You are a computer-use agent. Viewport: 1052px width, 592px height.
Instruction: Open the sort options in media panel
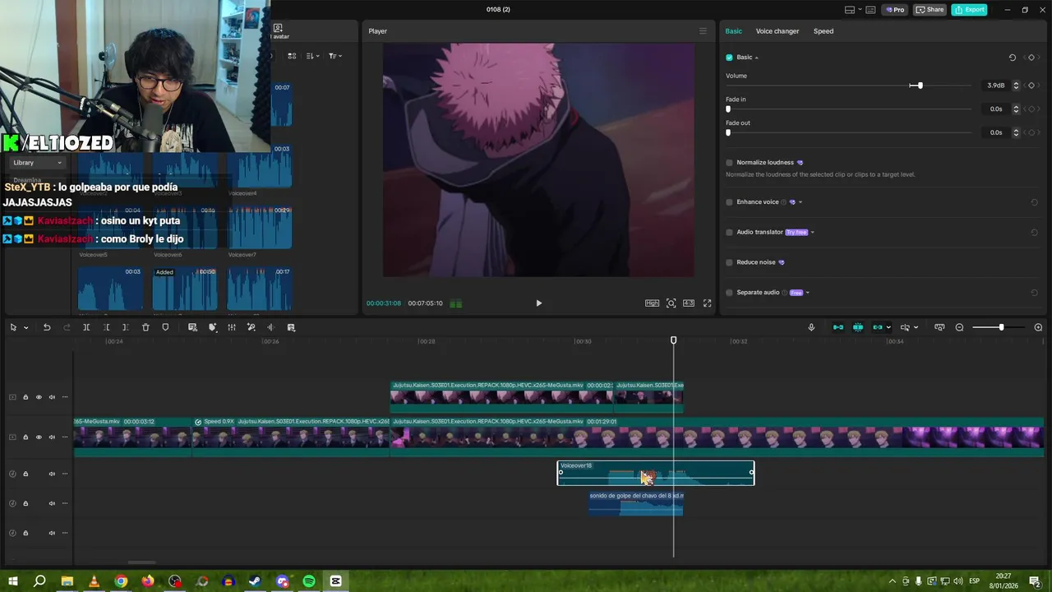(x=313, y=56)
